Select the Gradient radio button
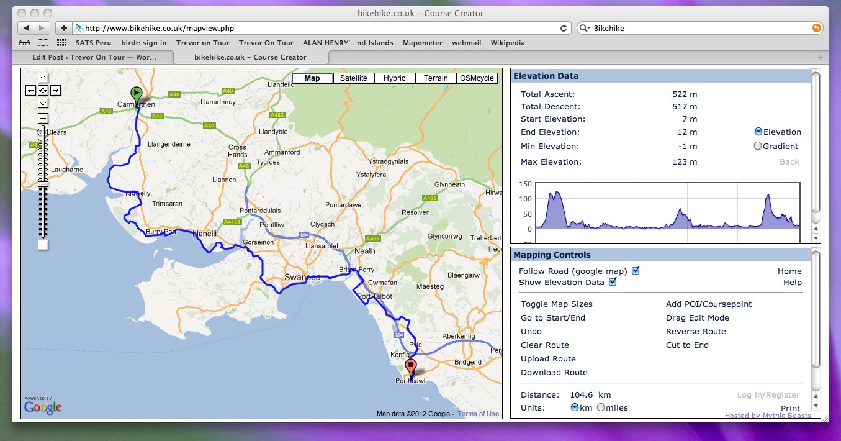The height and width of the screenshot is (441, 841). pos(757,147)
